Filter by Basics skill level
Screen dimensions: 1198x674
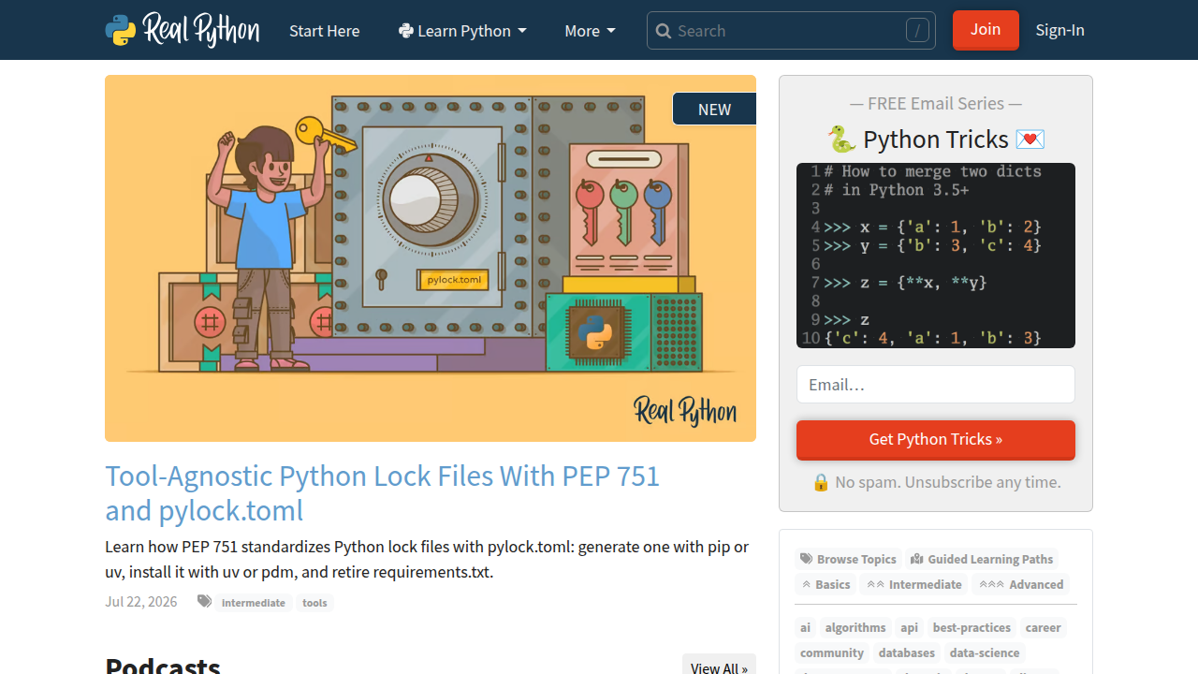point(825,584)
